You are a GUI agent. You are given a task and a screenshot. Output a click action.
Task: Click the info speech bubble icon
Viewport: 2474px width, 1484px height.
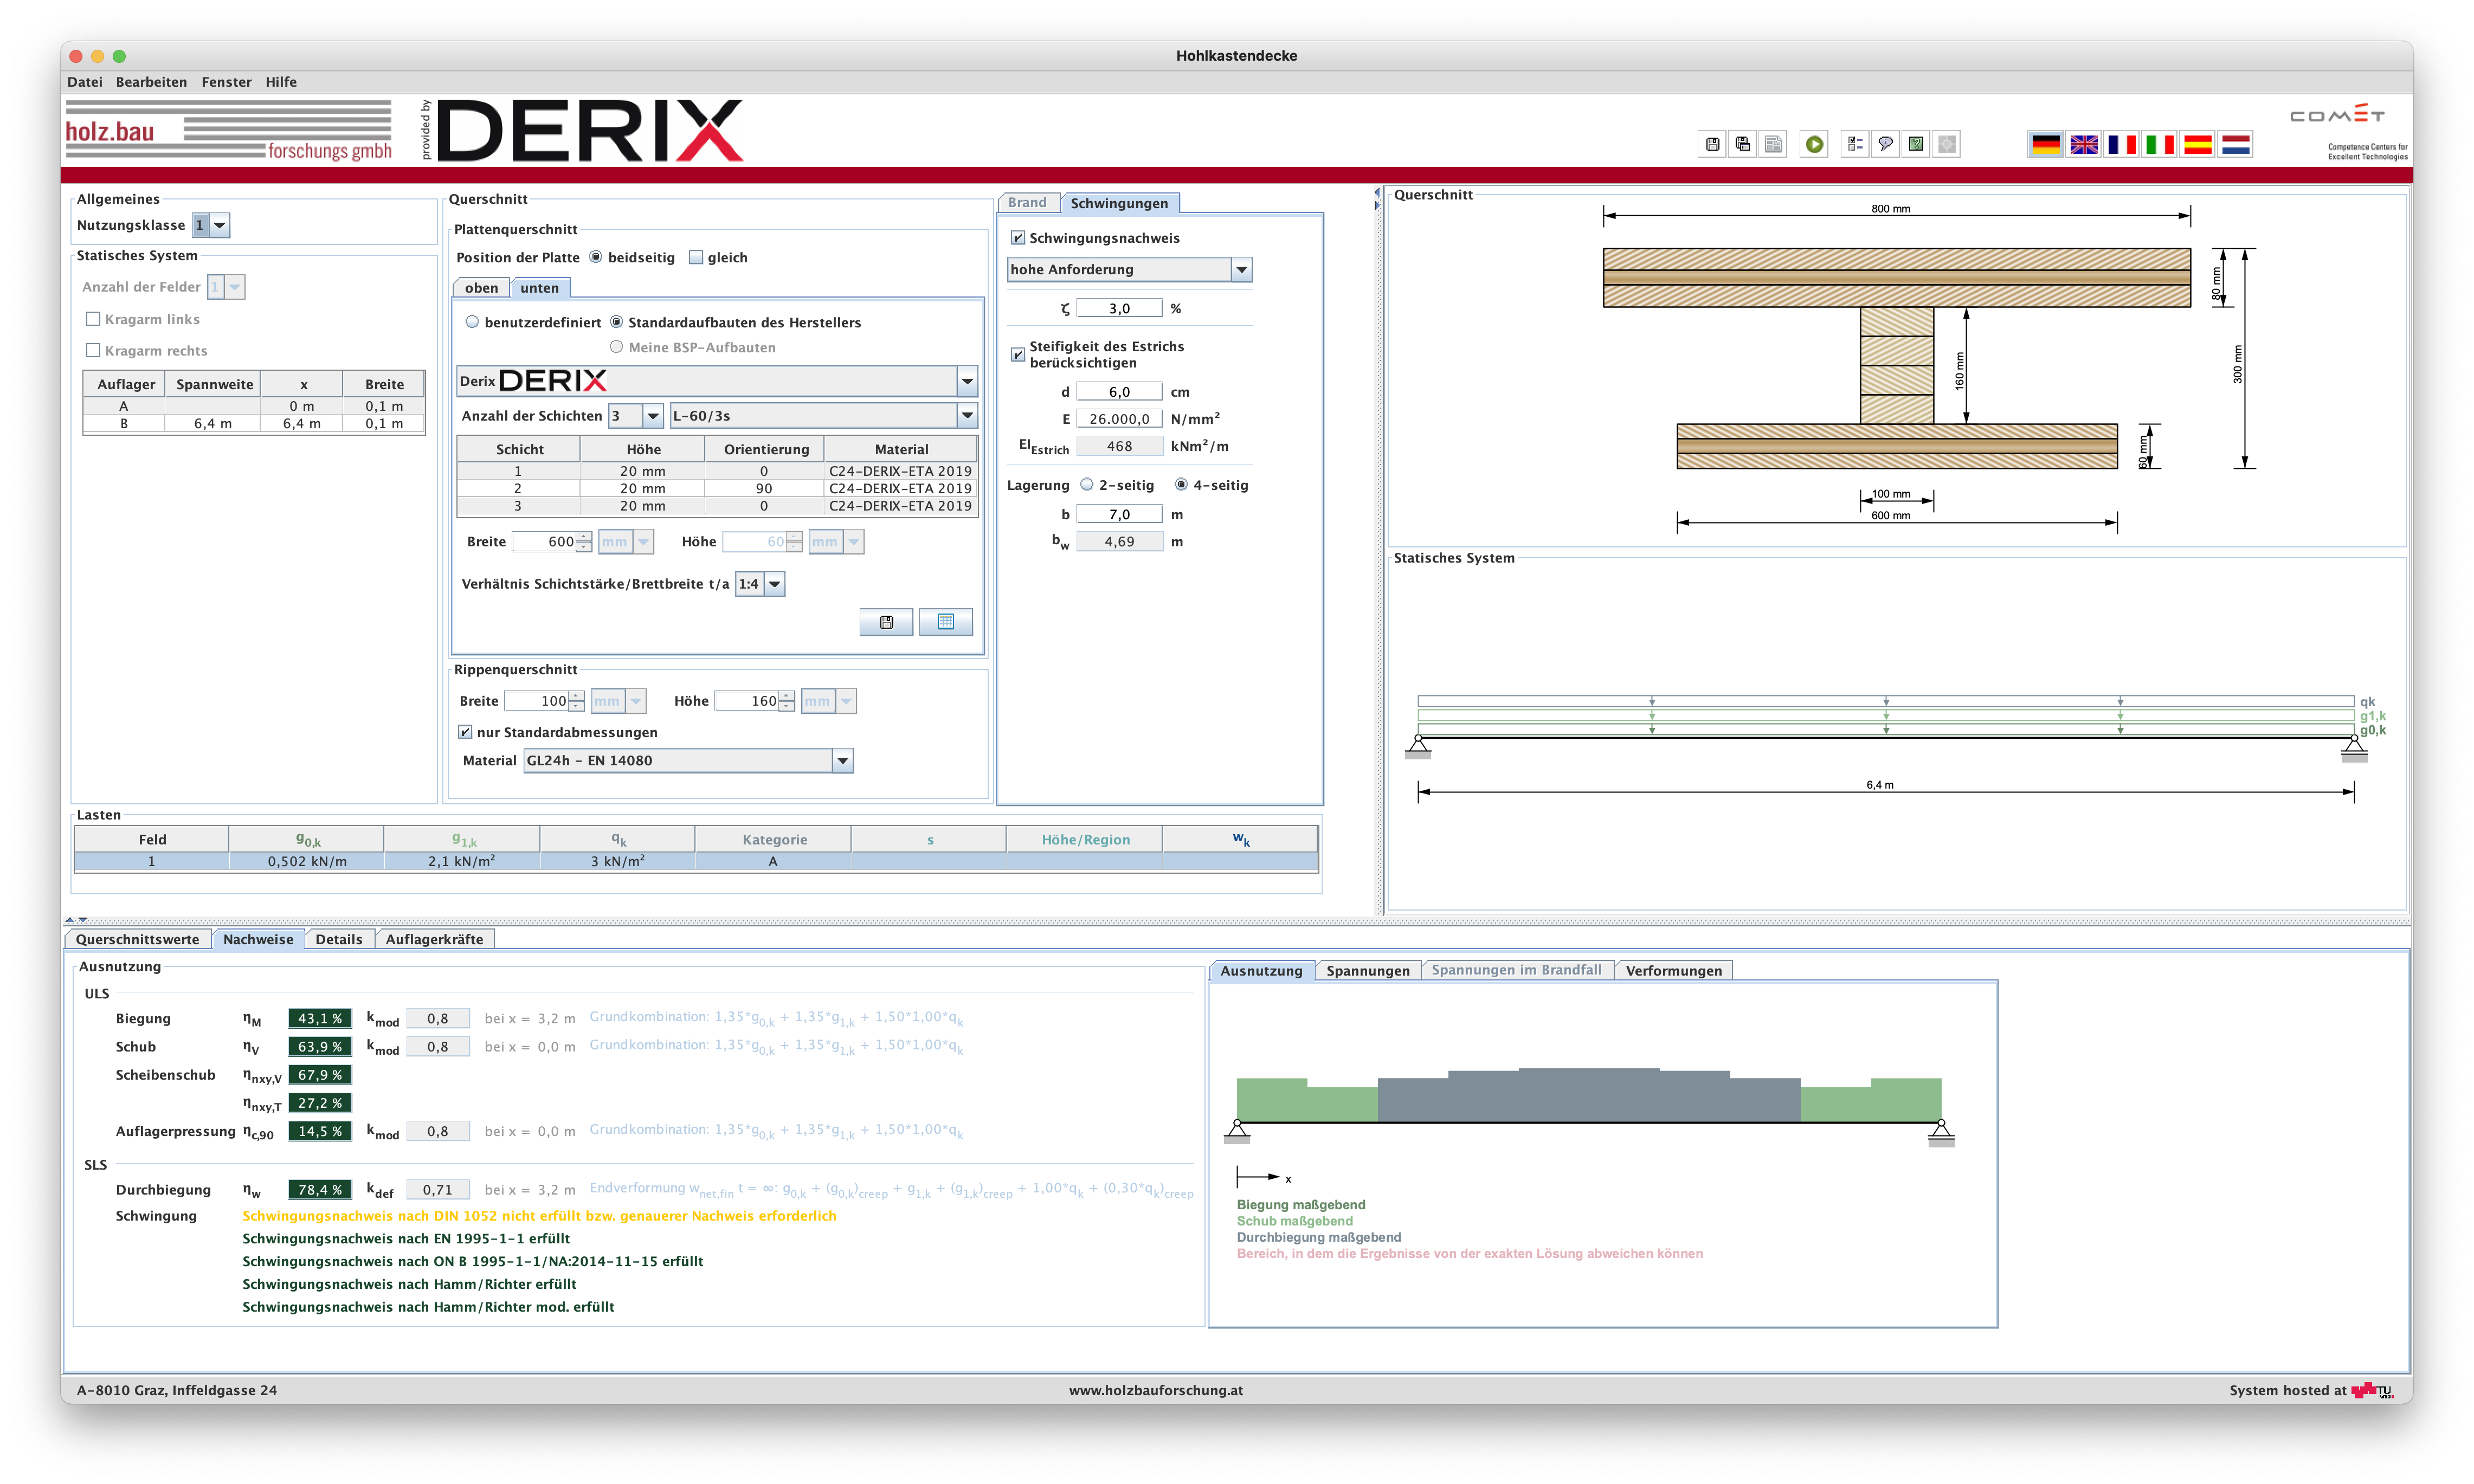1885,144
